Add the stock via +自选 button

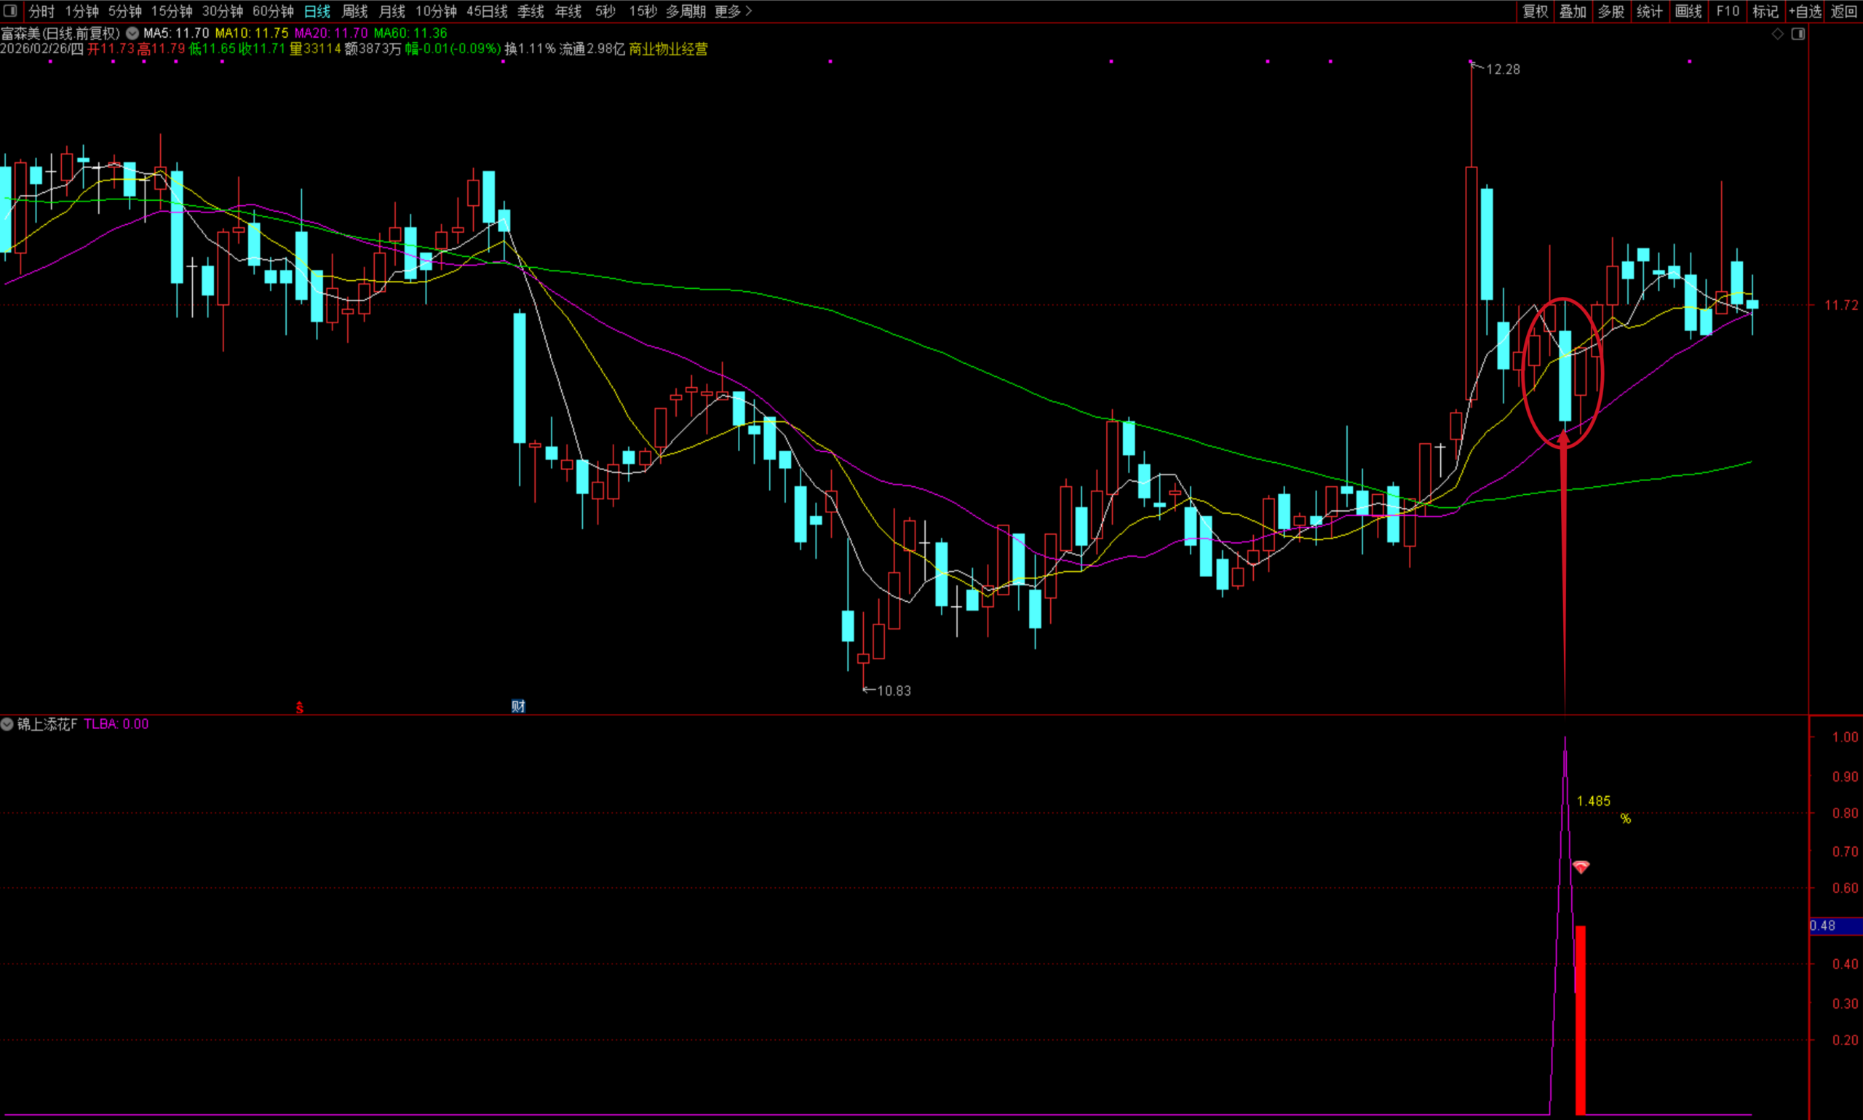point(1805,12)
